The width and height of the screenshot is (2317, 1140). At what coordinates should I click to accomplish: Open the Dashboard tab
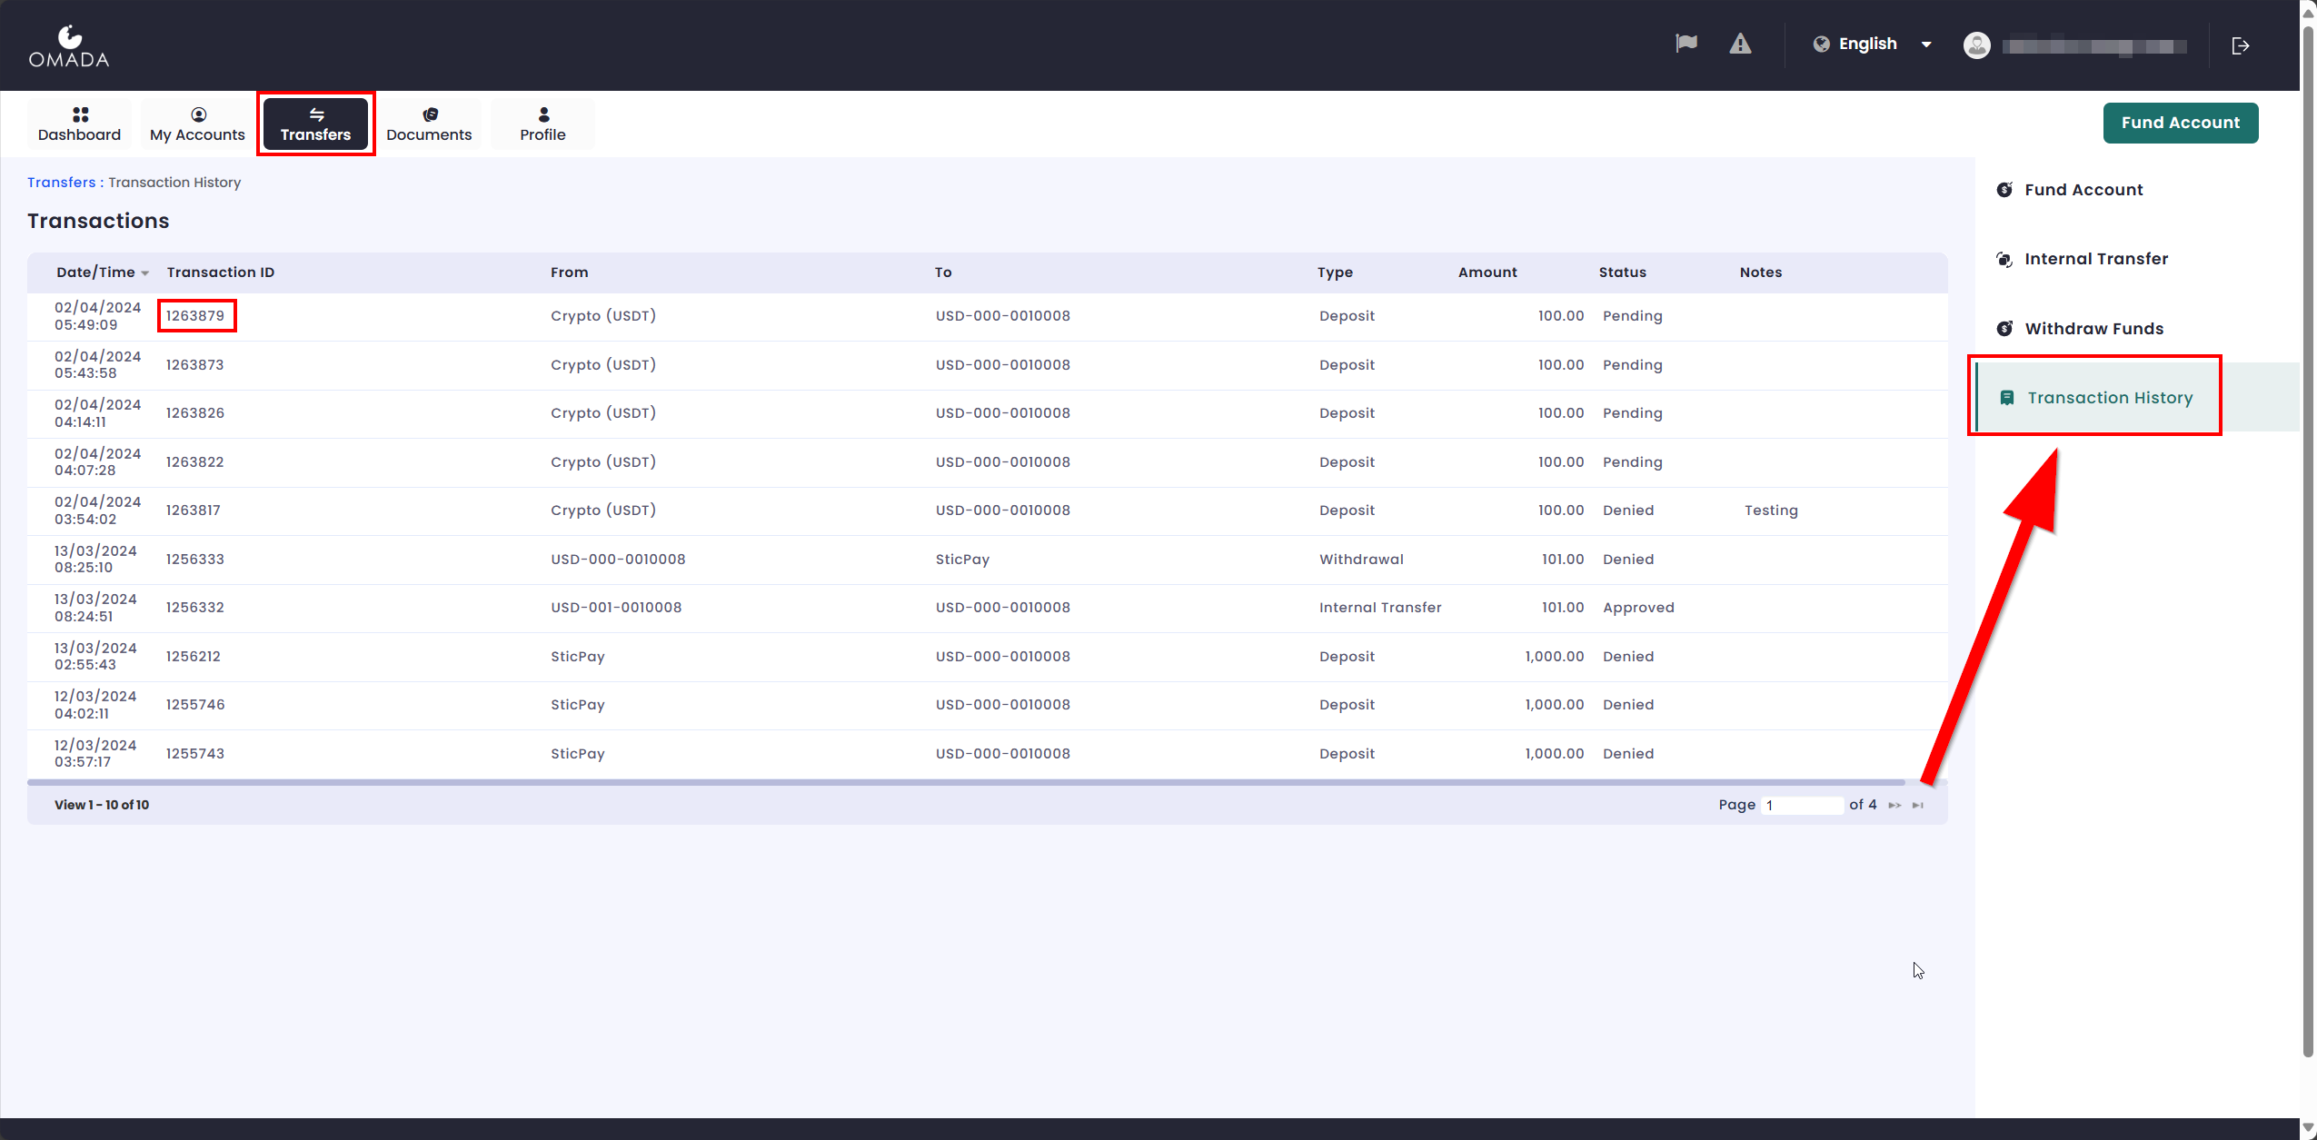[x=79, y=124]
